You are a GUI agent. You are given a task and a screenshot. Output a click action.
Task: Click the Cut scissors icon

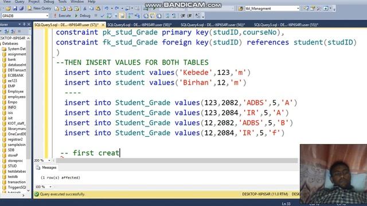(x=85, y=9)
